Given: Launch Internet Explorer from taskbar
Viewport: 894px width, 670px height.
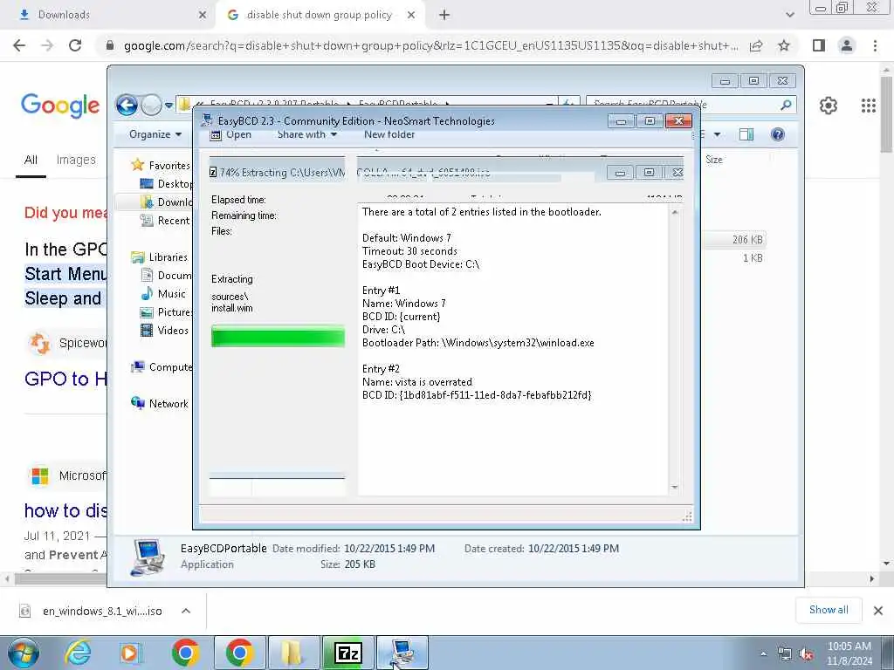Looking at the screenshot, I should point(78,653).
